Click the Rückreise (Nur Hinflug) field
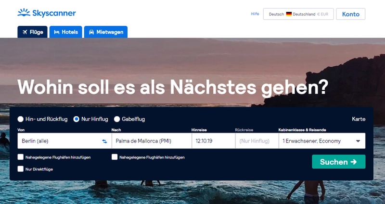This screenshot has width=385, height=204. tap(257, 141)
